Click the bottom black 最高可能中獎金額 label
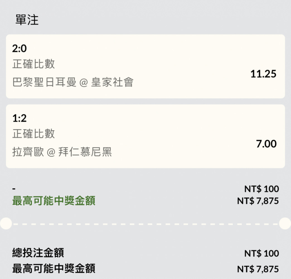Screen dimensions: 291x279 tap(54, 268)
